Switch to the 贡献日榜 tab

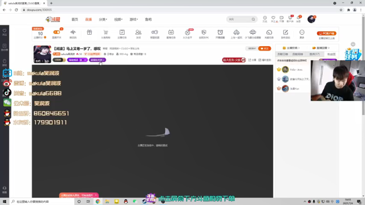283,54
